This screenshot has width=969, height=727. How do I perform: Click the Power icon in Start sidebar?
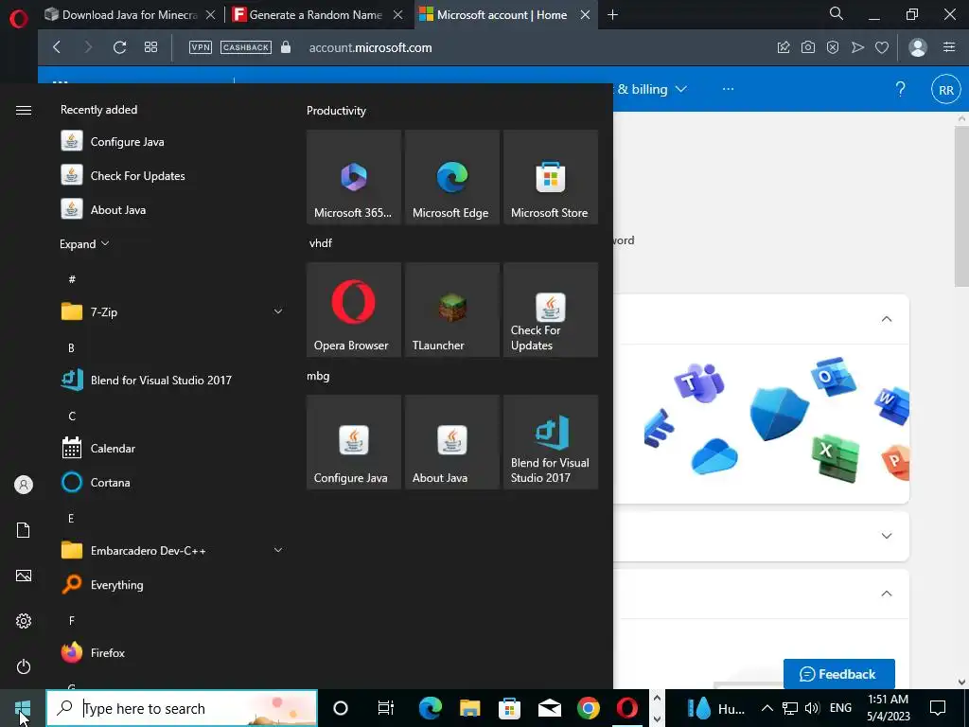click(x=24, y=666)
